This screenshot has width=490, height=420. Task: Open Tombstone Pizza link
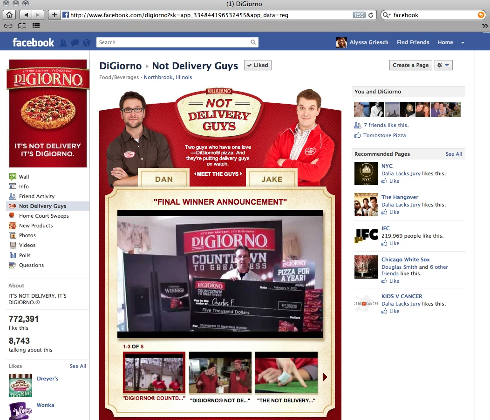point(384,135)
